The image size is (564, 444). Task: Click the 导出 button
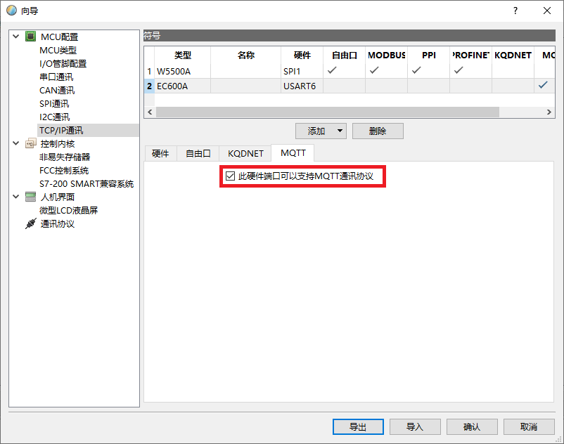[x=358, y=426]
